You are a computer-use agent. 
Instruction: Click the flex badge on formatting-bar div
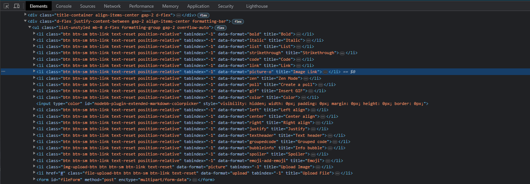[238, 22]
